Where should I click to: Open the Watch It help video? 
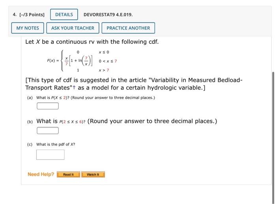click(93, 174)
